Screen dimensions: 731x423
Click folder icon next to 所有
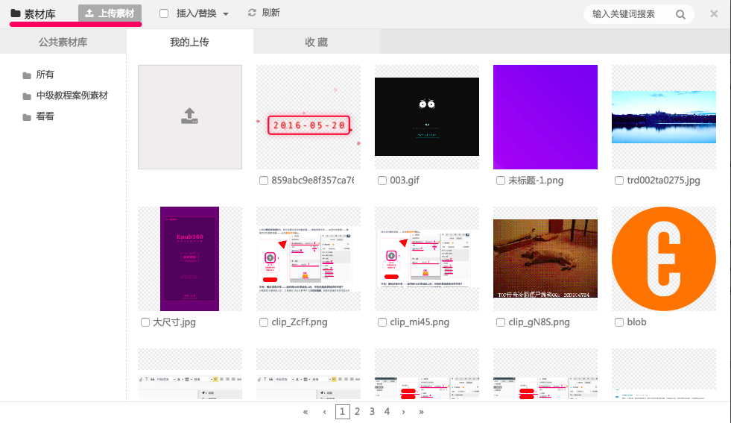click(x=27, y=75)
